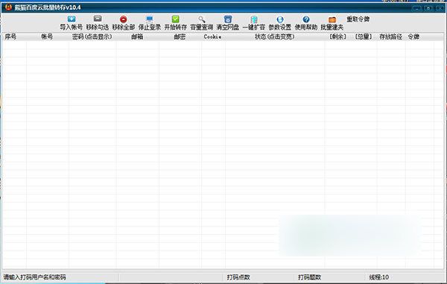Viewport: 447px width, 284px height.
Task: Click the Cookie column header
Action: tap(212, 37)
